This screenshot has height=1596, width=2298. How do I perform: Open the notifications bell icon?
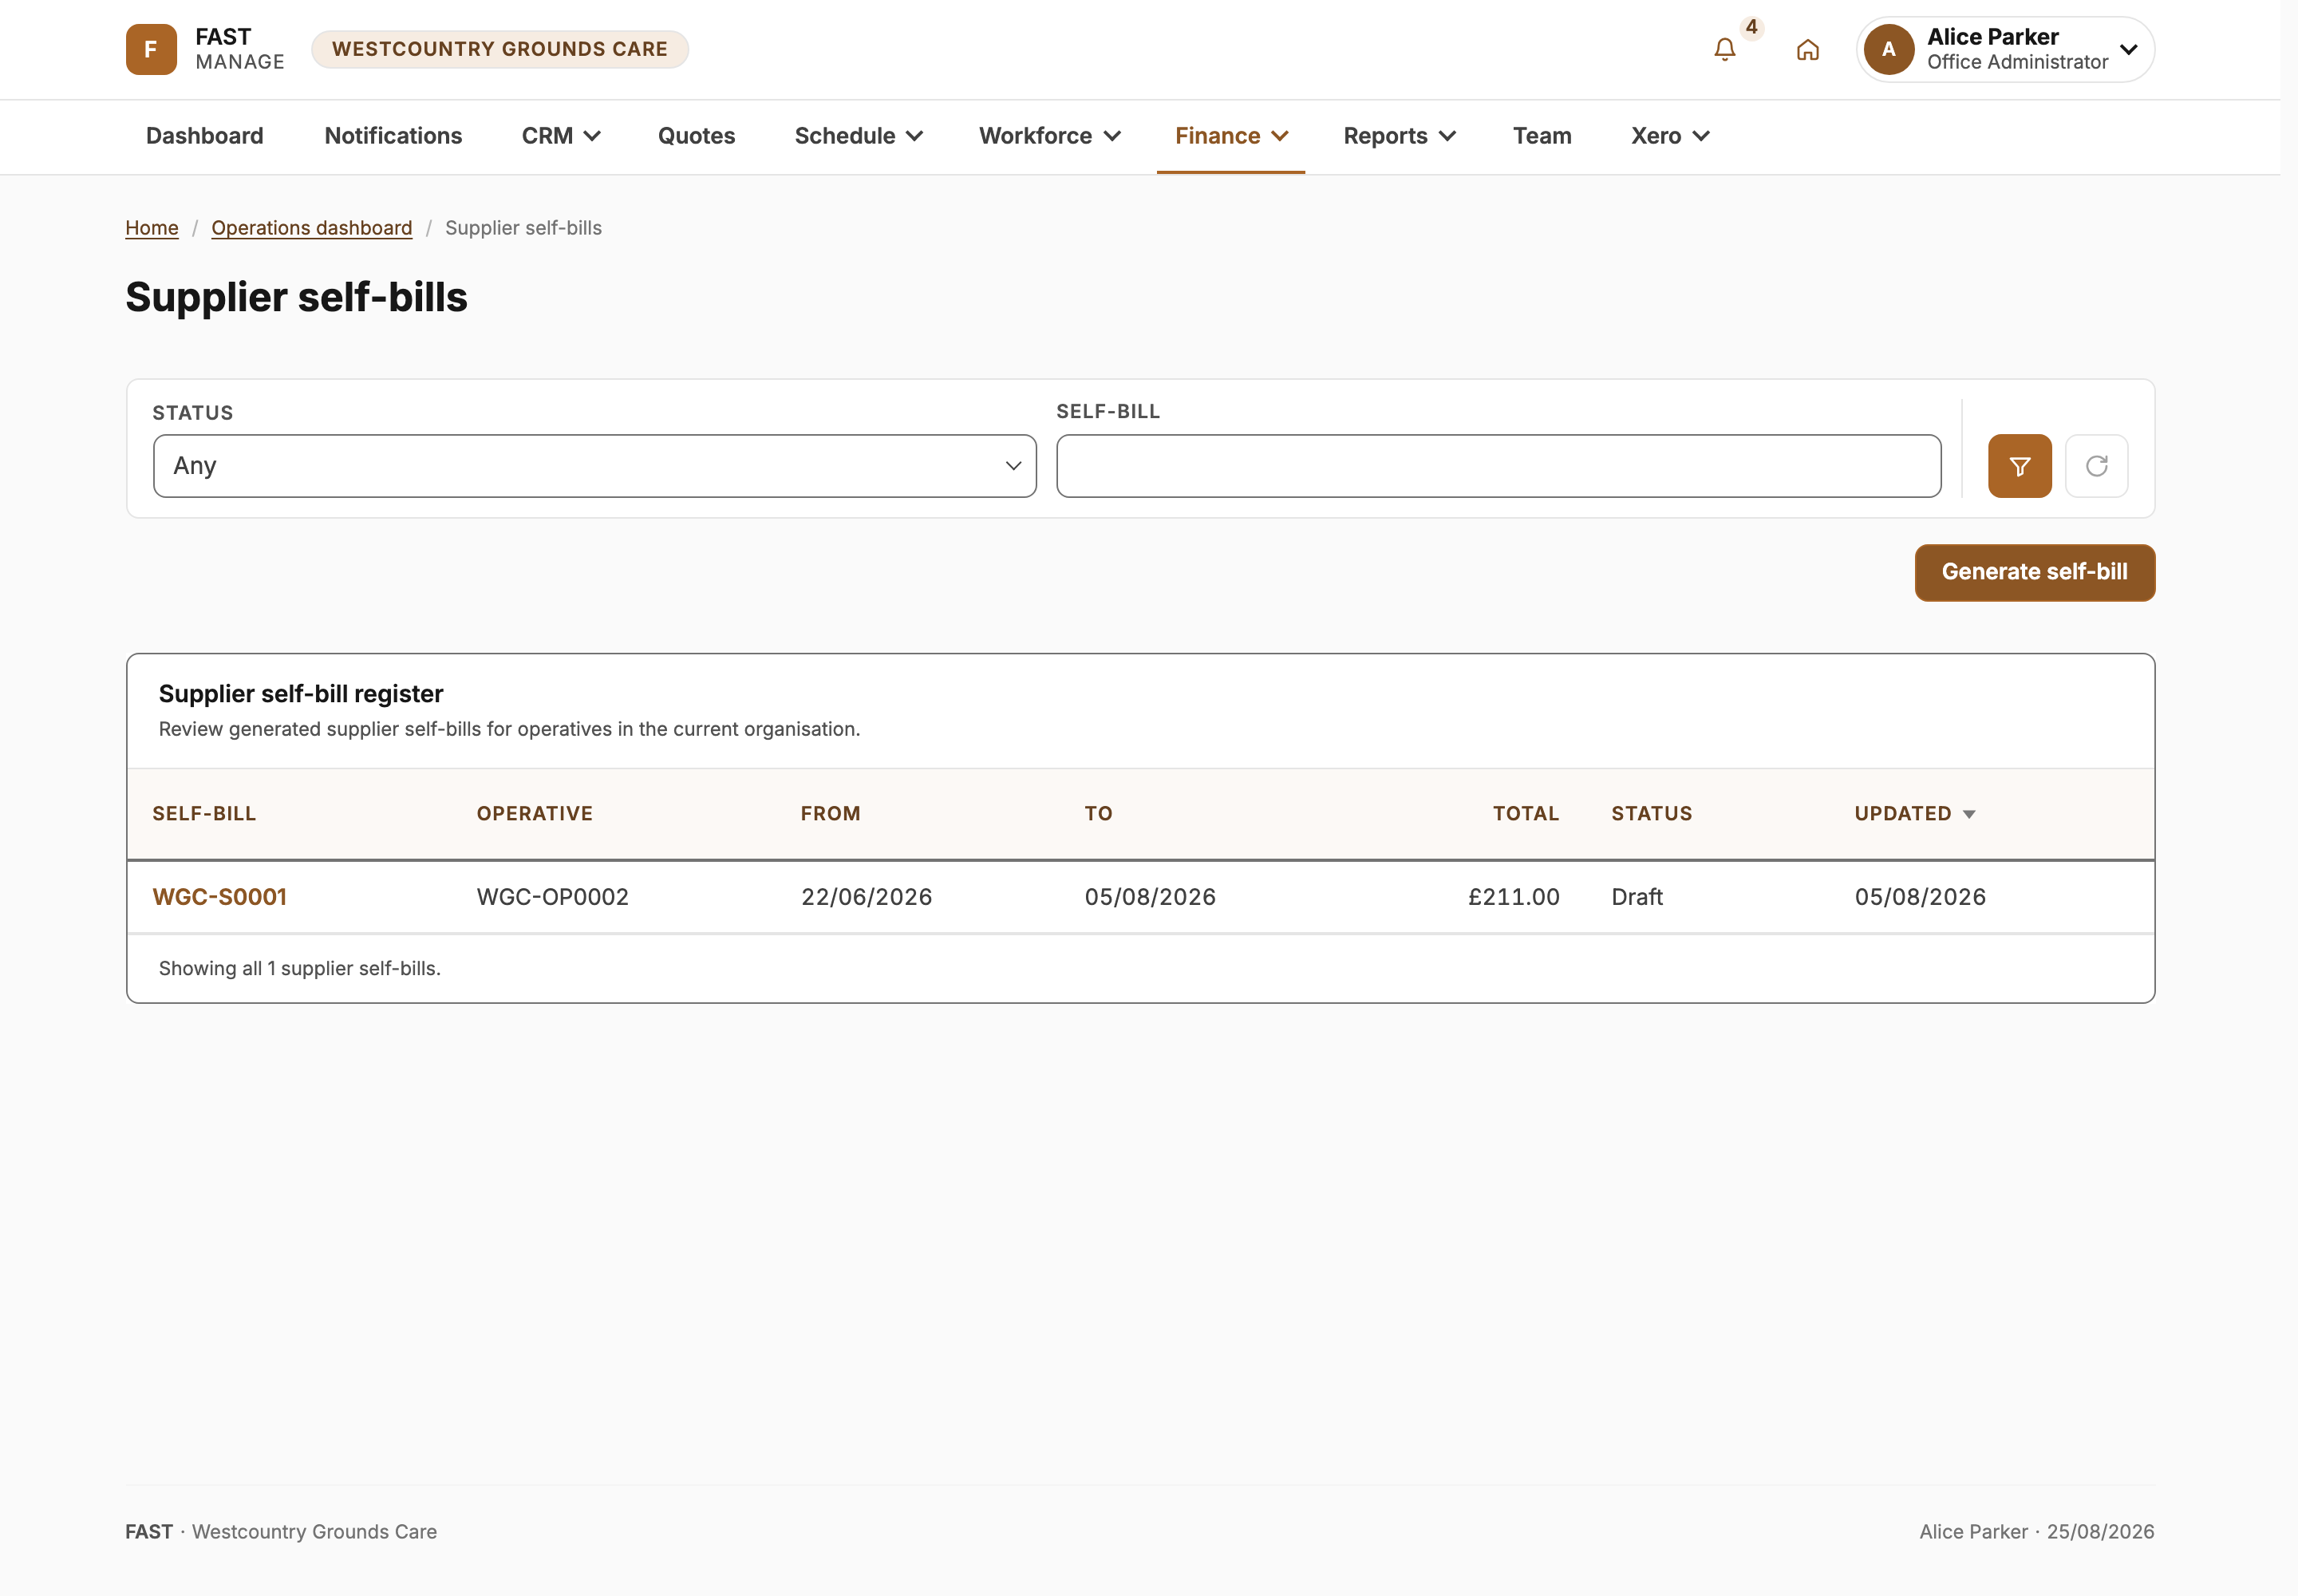(x=1724, y=49)
